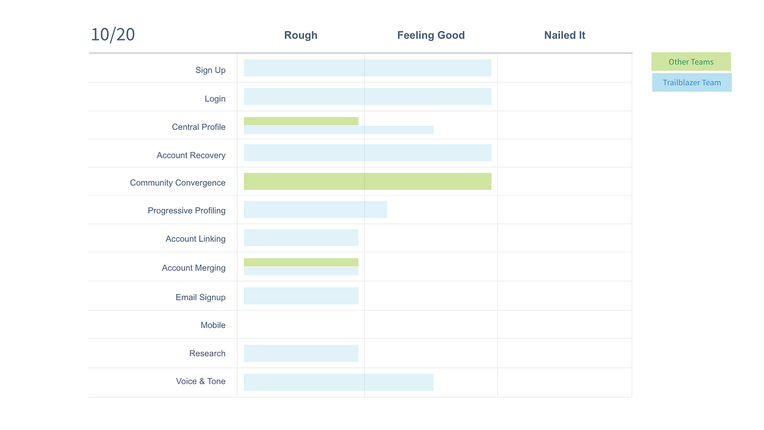
Task: Click the 10/20 date heading
Action: pyautogui.click(x=112, y=35)
